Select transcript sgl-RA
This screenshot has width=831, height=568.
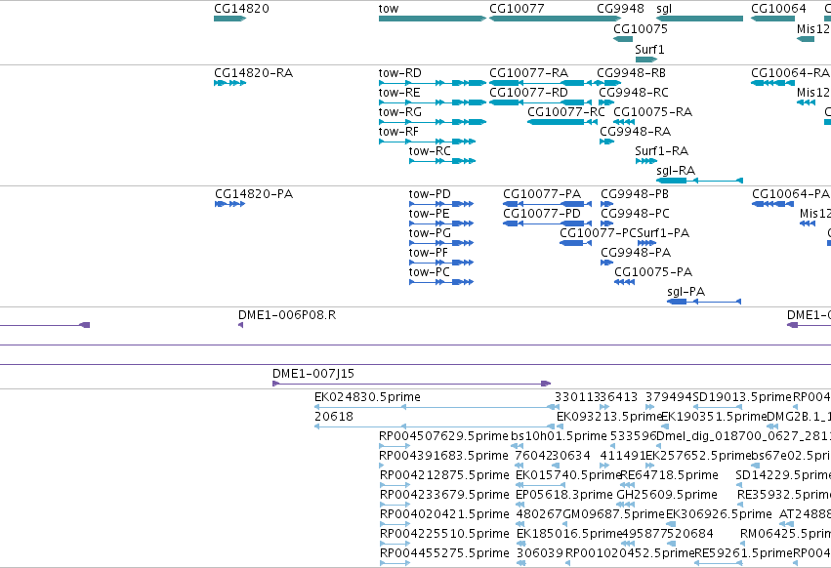coord(699,181)
